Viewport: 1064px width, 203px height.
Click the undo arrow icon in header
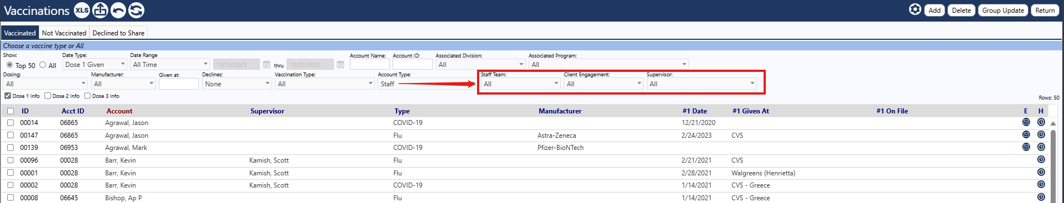(x=118, y=10)
